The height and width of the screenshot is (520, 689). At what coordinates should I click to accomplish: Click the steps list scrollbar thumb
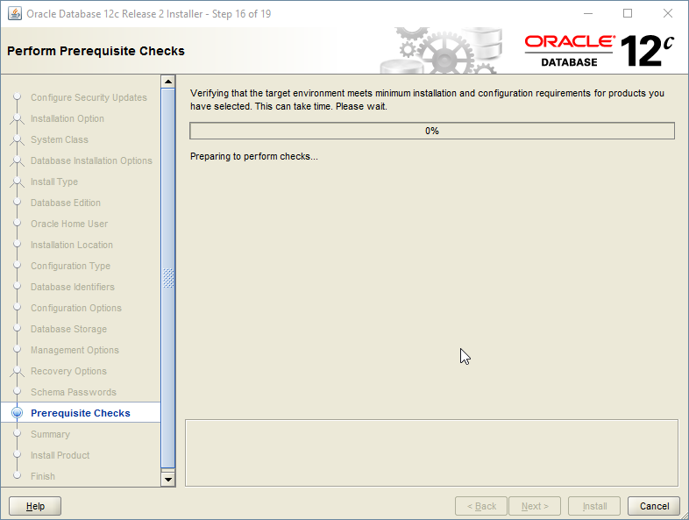point(167,278)
